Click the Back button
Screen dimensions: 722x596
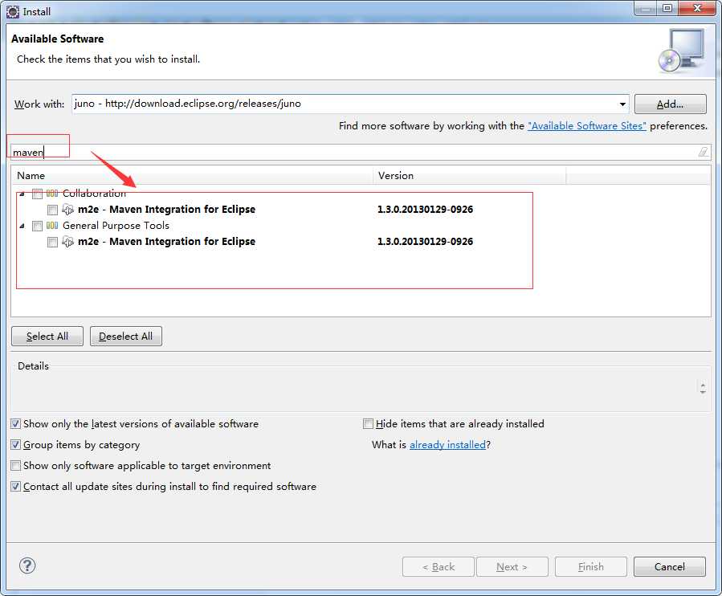pos(439,566)
